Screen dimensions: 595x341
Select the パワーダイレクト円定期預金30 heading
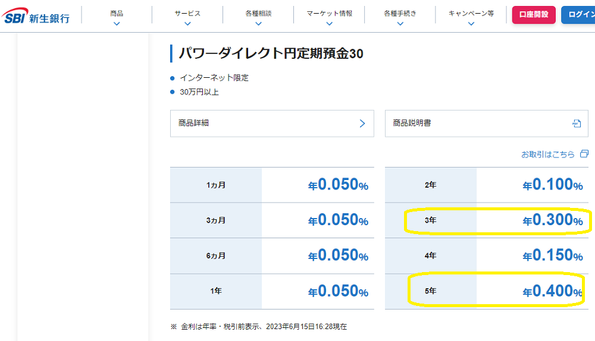pos(271,53)
